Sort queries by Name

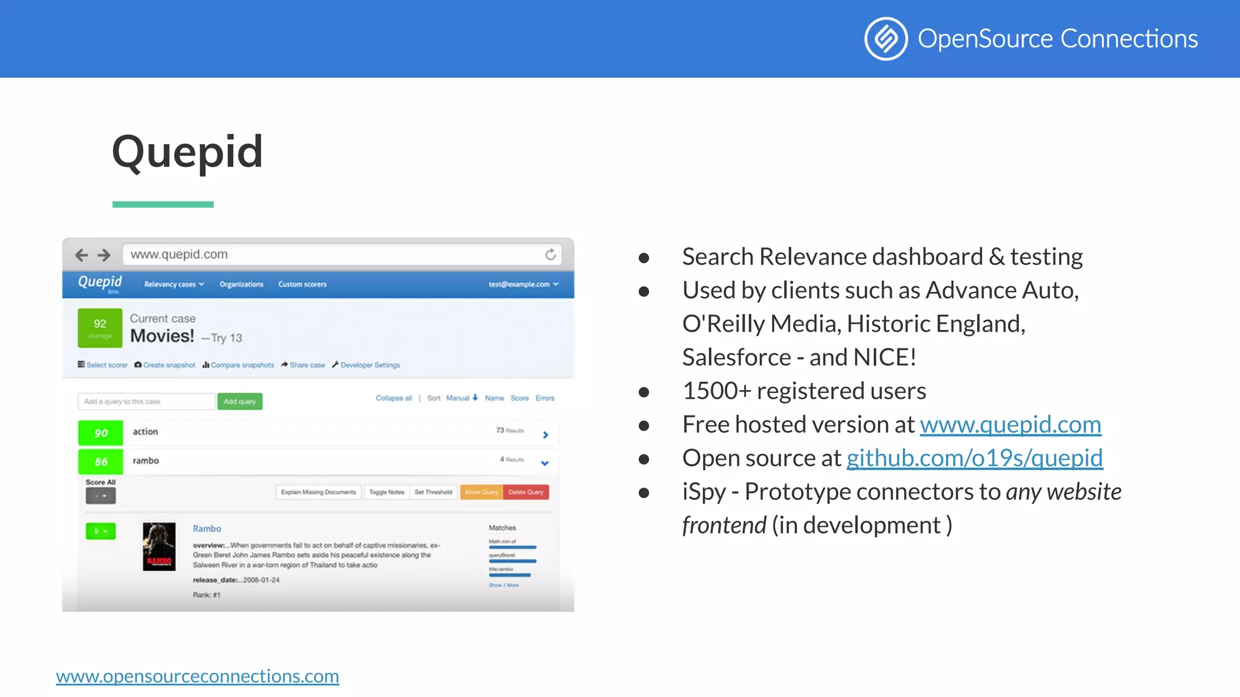[495, 398]
